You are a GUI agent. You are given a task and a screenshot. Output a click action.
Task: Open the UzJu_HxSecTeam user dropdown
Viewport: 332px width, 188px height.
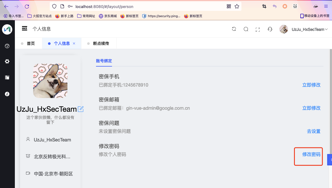[303, 29]
